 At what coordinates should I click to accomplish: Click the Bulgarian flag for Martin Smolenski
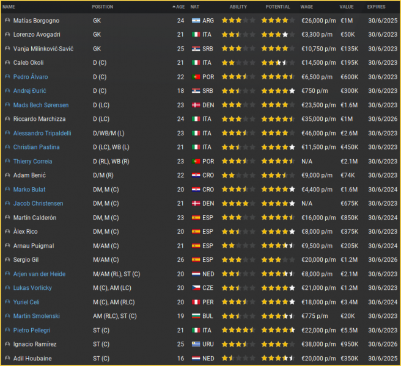coord(196,316)
